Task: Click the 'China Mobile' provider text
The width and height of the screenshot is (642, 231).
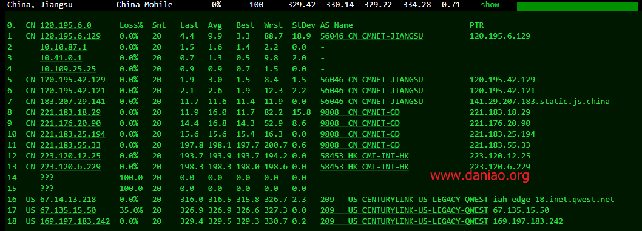Action: click(x=144, y=5)
